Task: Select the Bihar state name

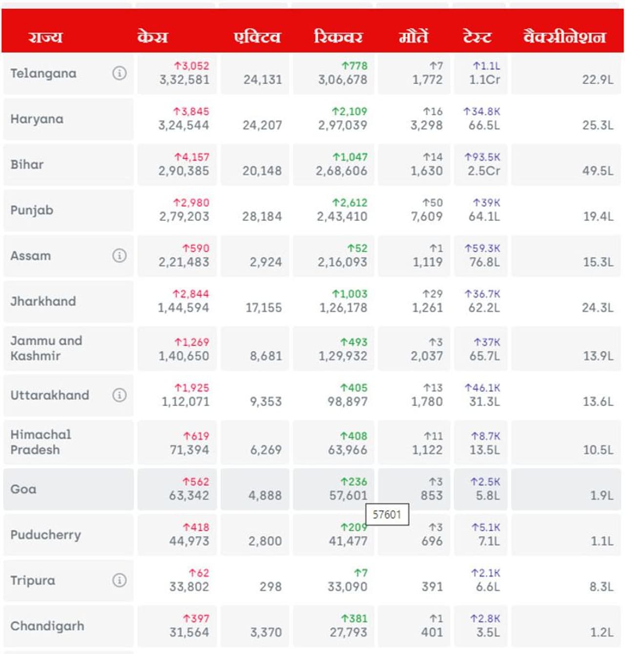Action: click(x=27, y=165)
